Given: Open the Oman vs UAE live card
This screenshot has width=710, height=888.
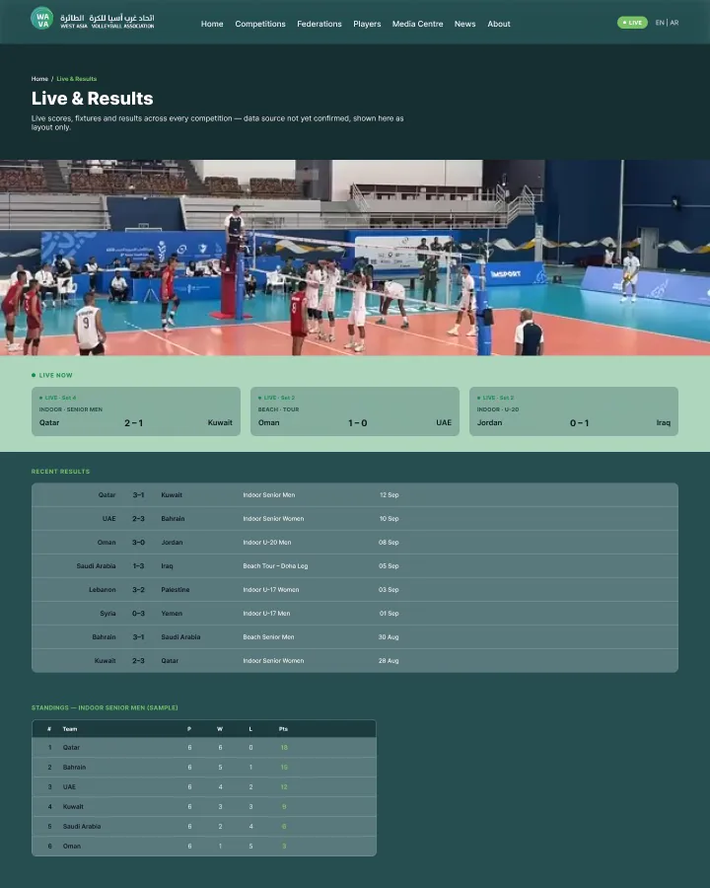Looking at the screenshot, I should click(x=355, y=411).
